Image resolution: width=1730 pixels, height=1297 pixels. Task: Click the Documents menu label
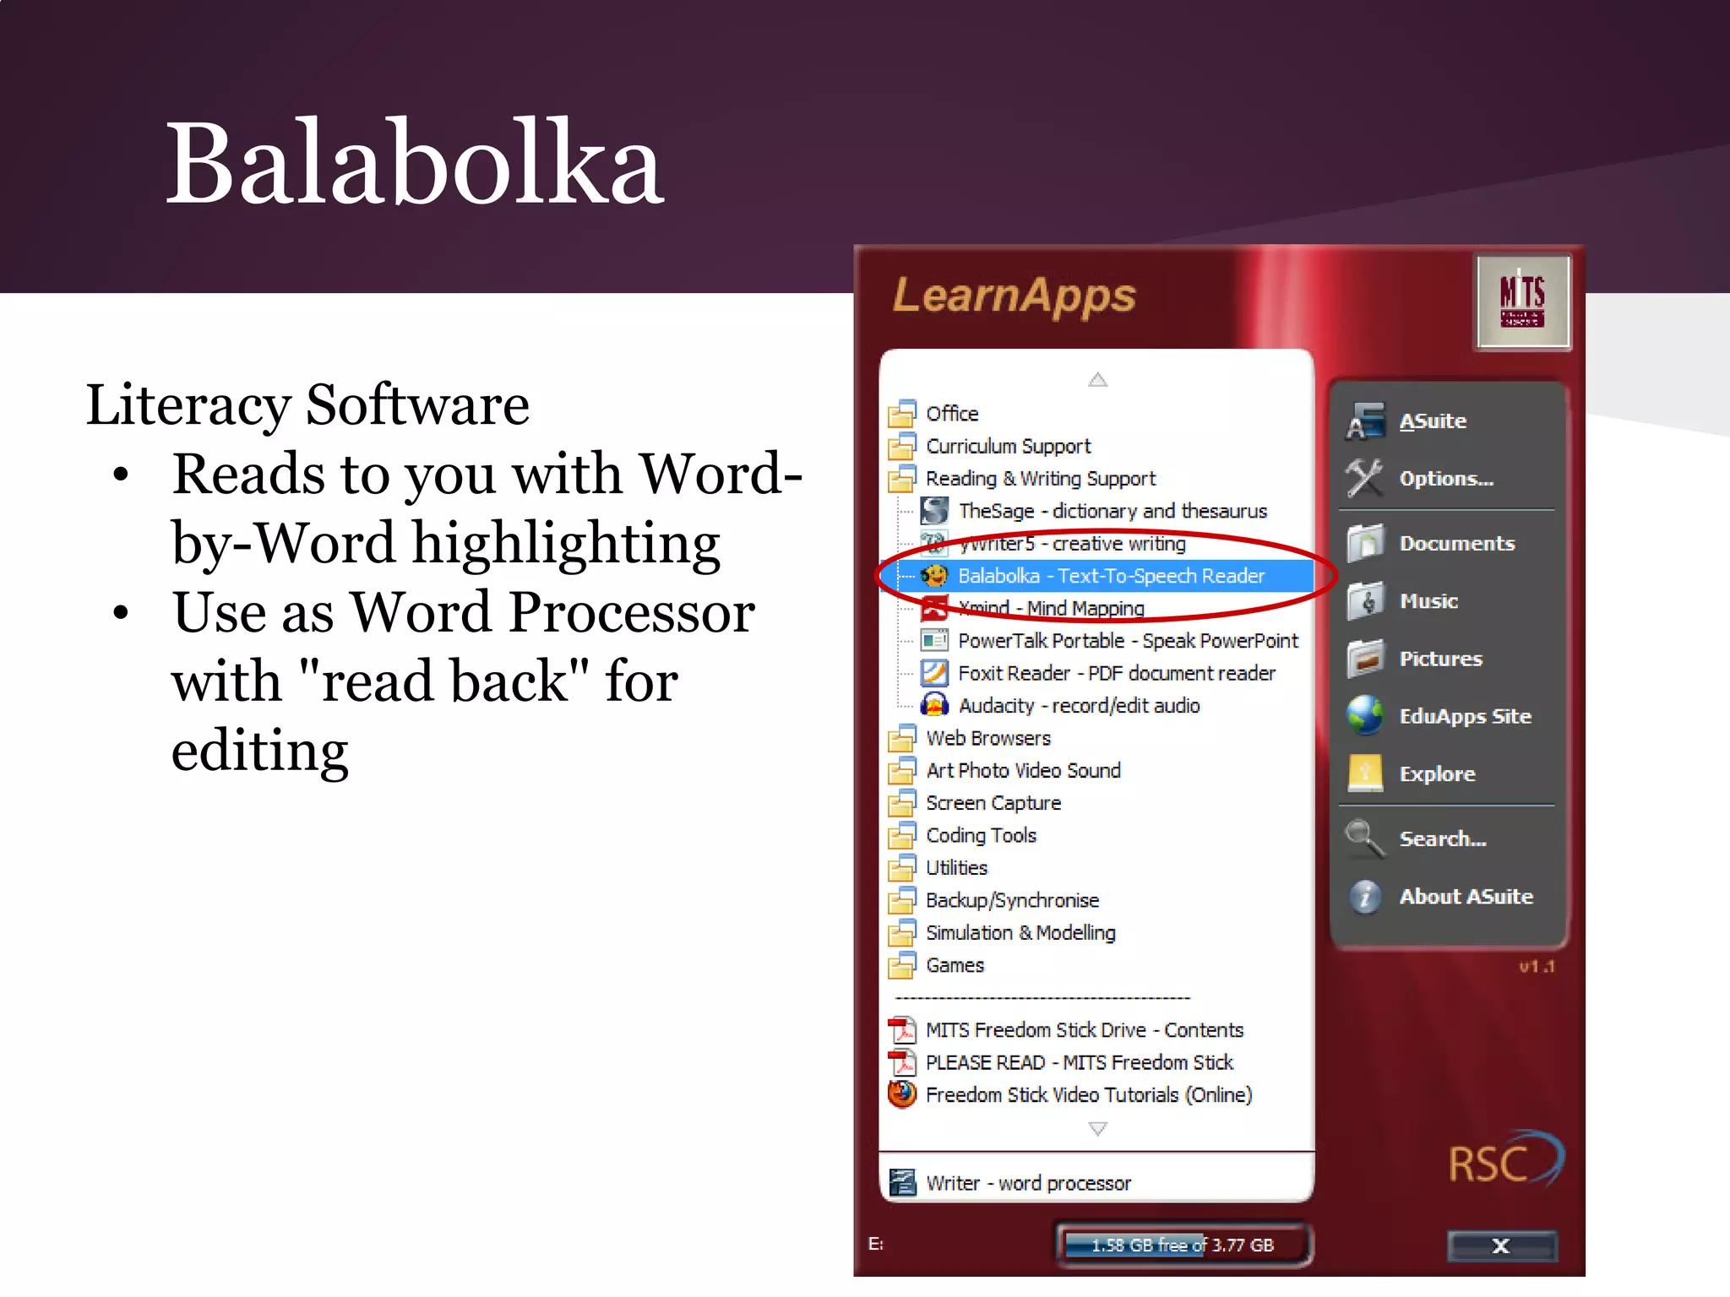pyautogui.click(x=1457, y=543)
